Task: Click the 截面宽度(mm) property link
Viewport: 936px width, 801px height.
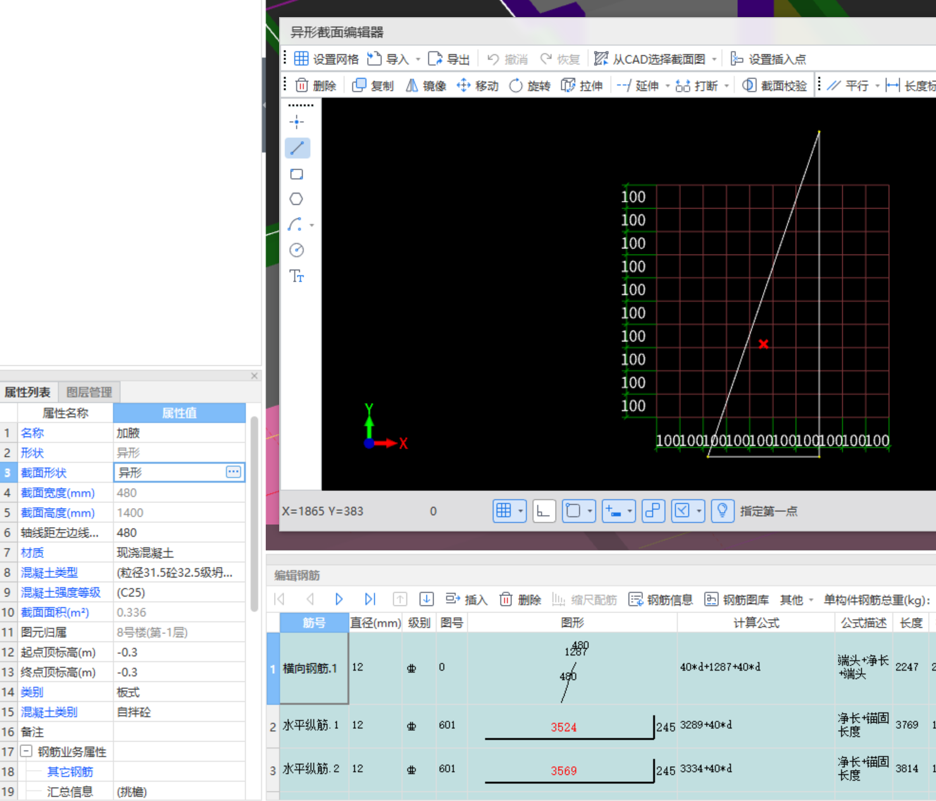Action: [x=58, y=492]
